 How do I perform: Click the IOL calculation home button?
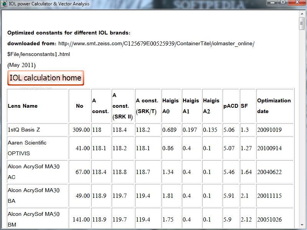pos(46,78)
